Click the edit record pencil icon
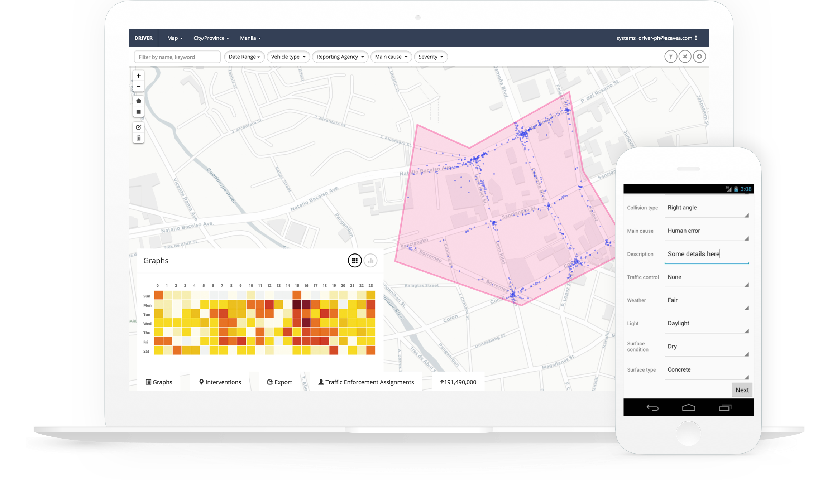This screenshot has width=837, height=484. click(138, 127)
